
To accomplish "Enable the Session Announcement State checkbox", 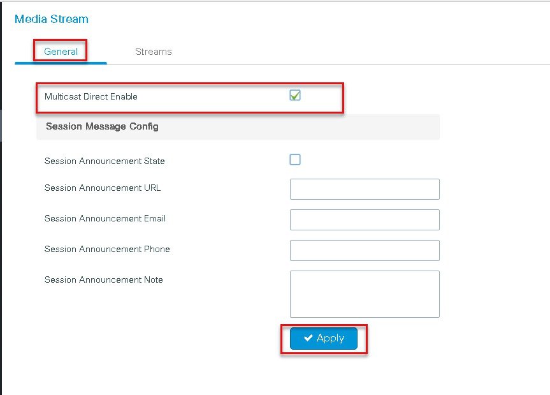I will [295, 160].
